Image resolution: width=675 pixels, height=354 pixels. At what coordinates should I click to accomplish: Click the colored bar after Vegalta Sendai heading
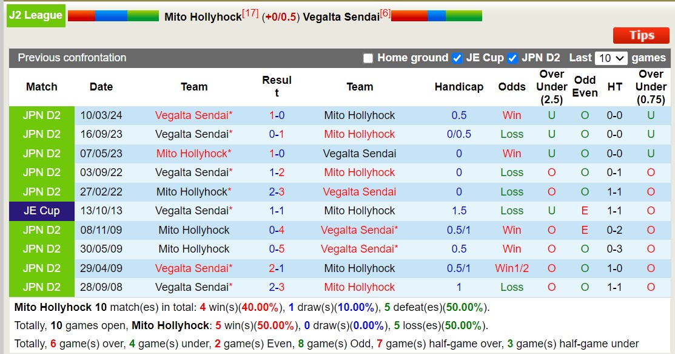pyautogui.click(x=436, y=15)
